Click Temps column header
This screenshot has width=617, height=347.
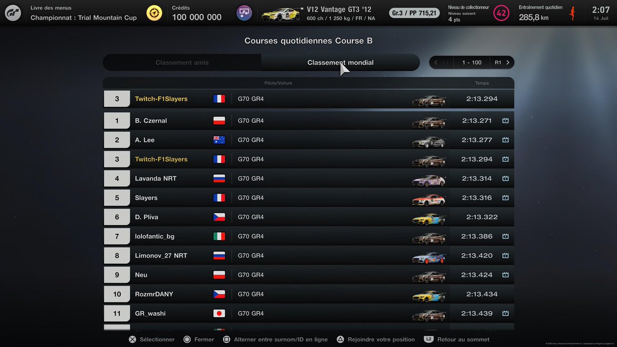482,83
